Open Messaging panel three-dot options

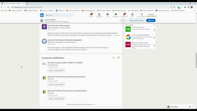pyautogui.click(x=186, y=107)
